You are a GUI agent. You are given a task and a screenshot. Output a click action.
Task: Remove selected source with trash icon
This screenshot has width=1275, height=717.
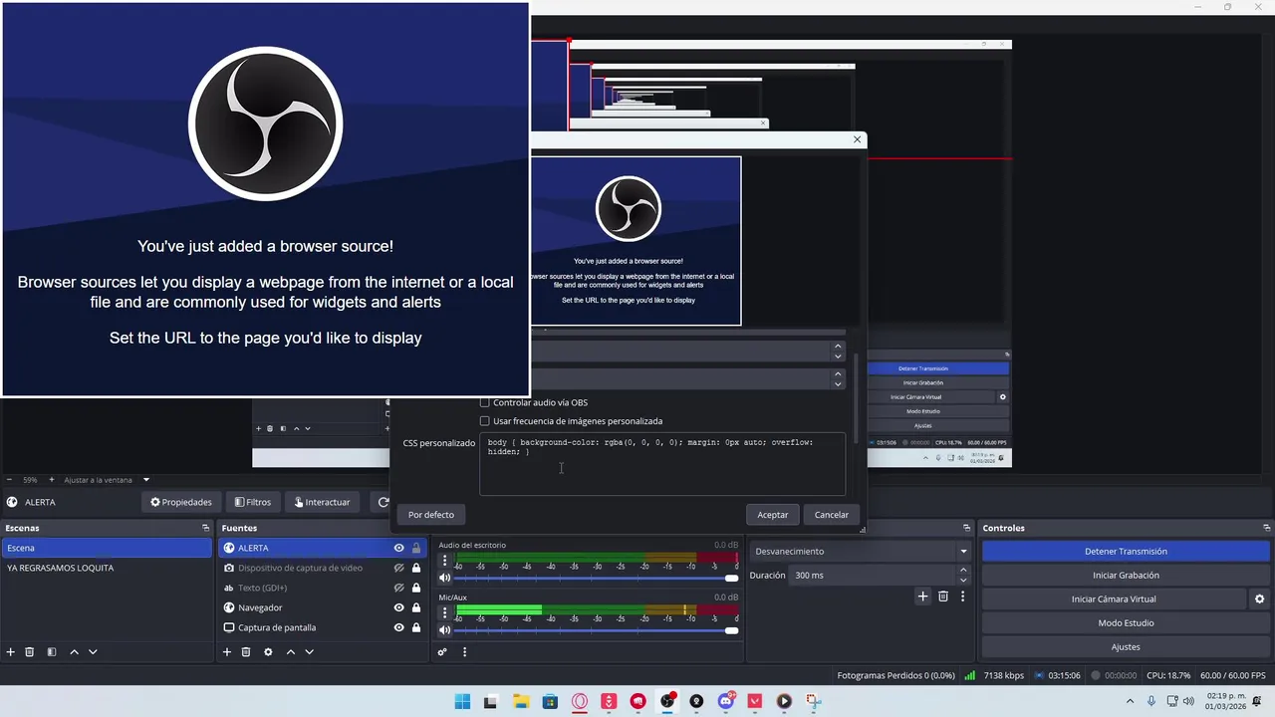[x=246, y=652]
